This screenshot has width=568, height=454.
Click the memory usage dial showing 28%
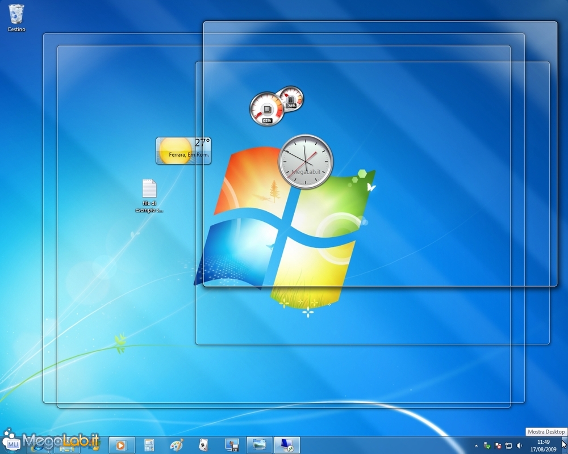[291, 99]
